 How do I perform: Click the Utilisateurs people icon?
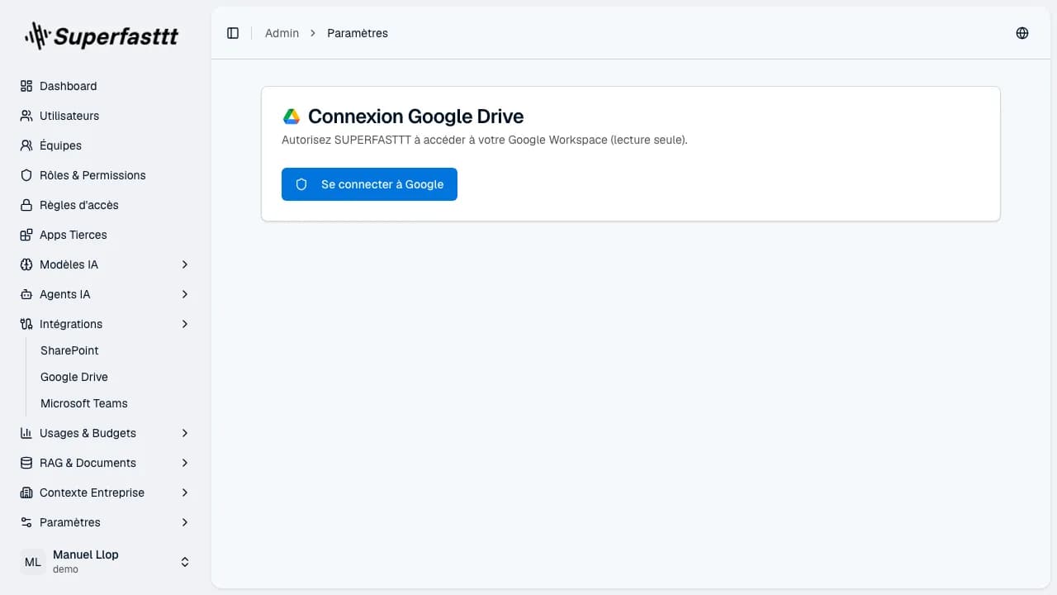point(26,116)
